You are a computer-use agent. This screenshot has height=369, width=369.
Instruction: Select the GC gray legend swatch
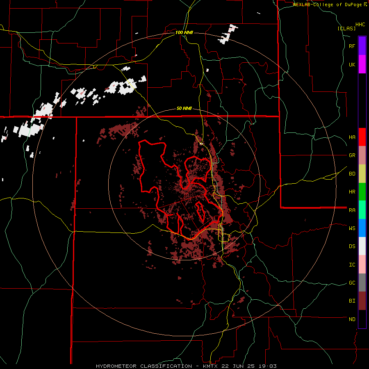click(362, 282)
